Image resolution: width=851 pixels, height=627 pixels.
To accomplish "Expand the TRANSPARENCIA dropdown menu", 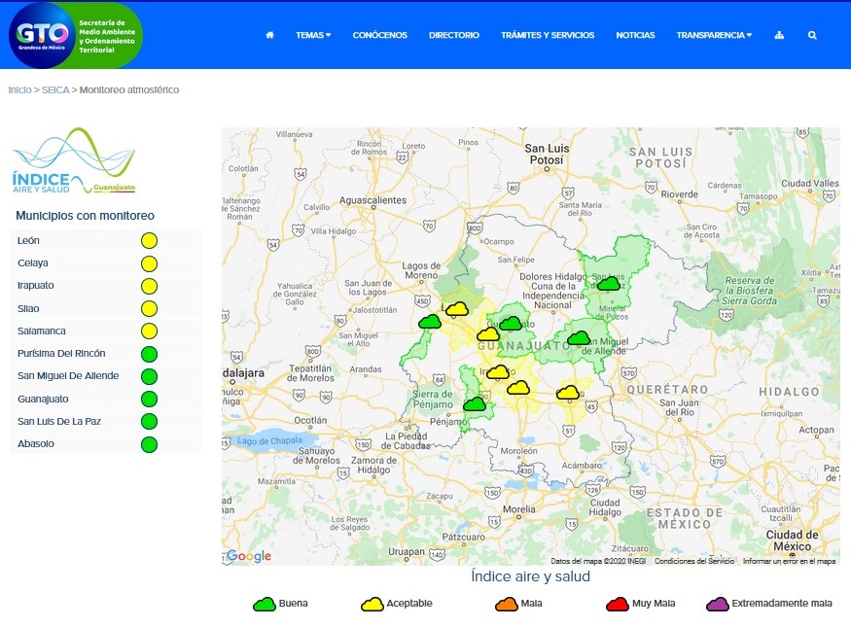I will click(714, 35).
